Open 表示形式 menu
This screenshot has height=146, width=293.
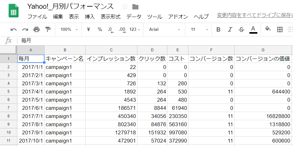(x=111, y=17)
